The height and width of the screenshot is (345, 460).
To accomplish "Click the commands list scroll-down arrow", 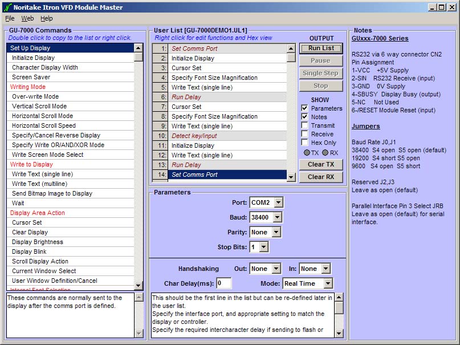I will click(x=138, y=285).
